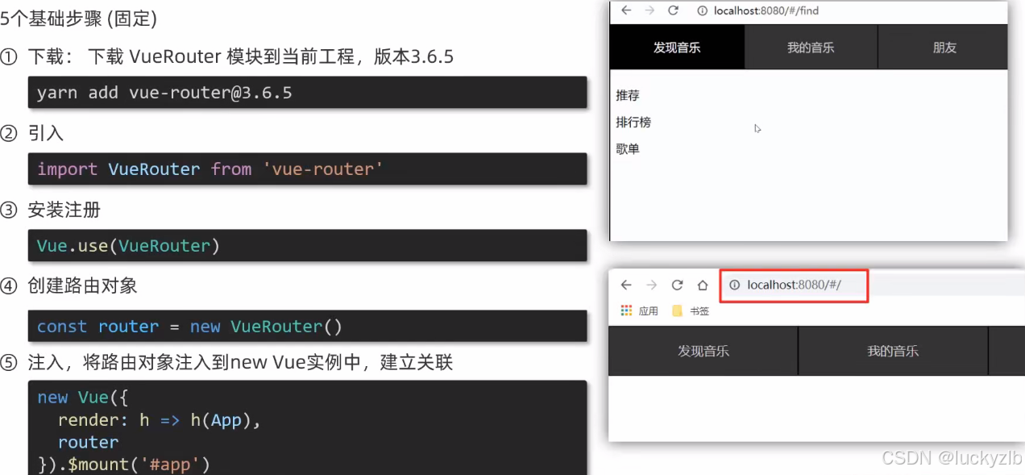Image resolution: width=1025 pixels, height=475 pixels.
Task: Open 应用 apps shortcut in bookmarks bar
Action: pos(640,310)
